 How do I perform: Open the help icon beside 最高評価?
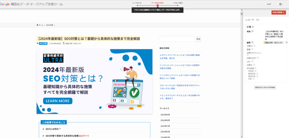[257, 74]
